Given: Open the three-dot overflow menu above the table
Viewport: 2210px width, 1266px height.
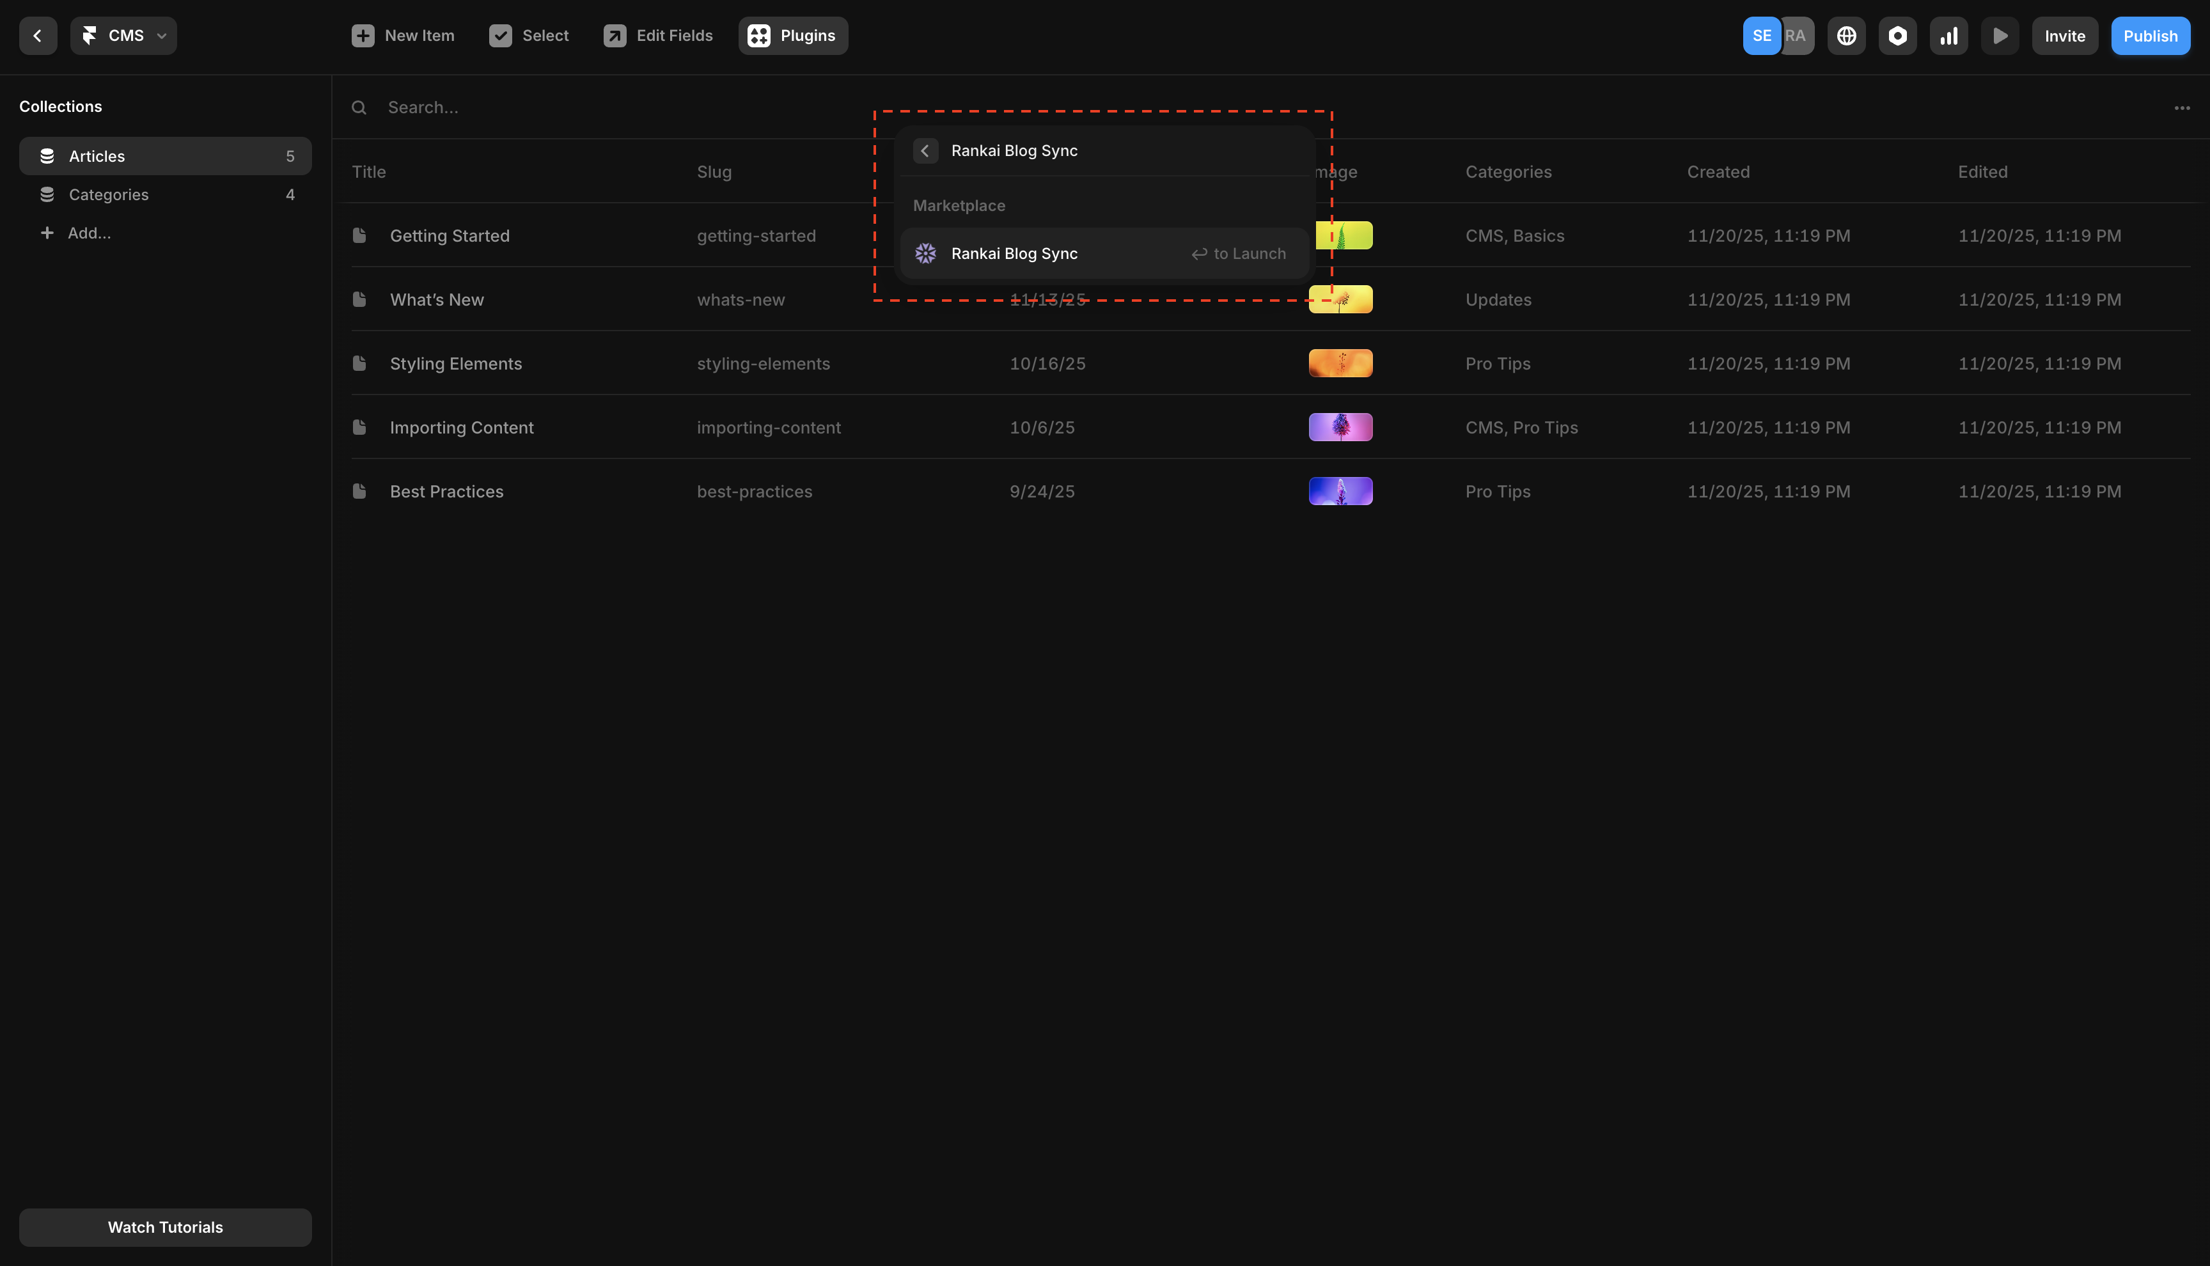Looking at the screenshot, I should point(2183,107).
